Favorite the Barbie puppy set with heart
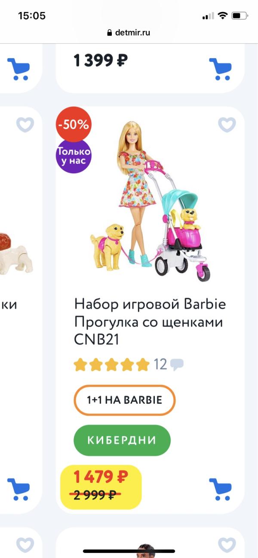The height and width of the screenshot is (558, 258). tap(227, 125)
